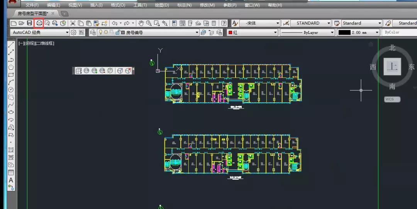Click 东 on the ViewCube compass
Screen dimensions: 417x209
[412, 67]
